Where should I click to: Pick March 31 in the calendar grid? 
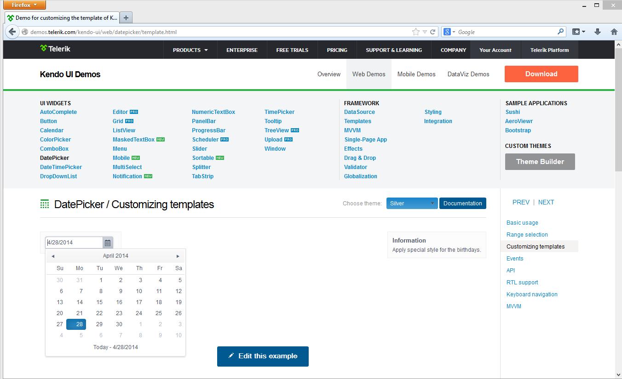(80, 280)
